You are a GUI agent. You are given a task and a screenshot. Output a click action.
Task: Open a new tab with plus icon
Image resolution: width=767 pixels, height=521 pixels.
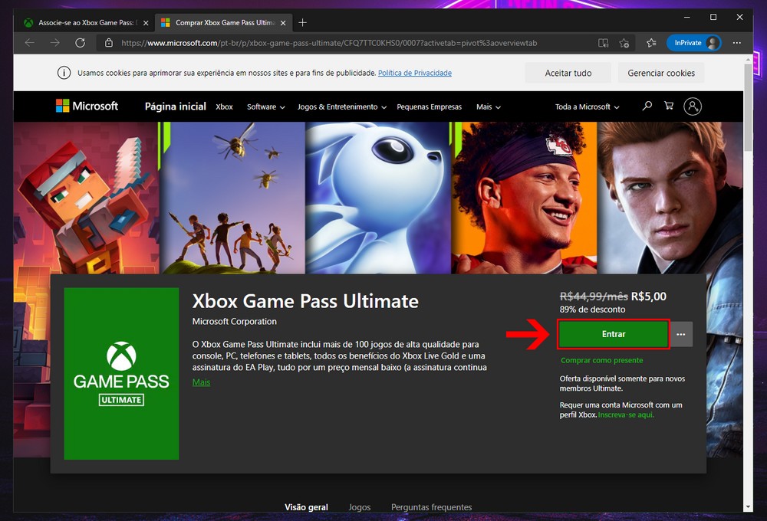[x=302, y=22]
